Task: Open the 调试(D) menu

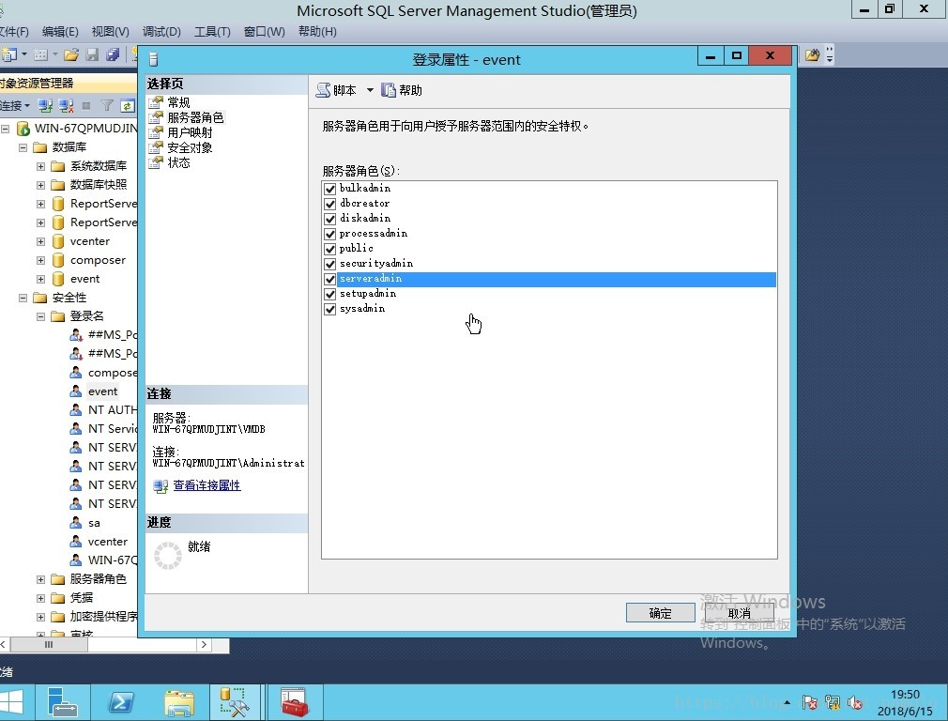Action: click(161, 32)
